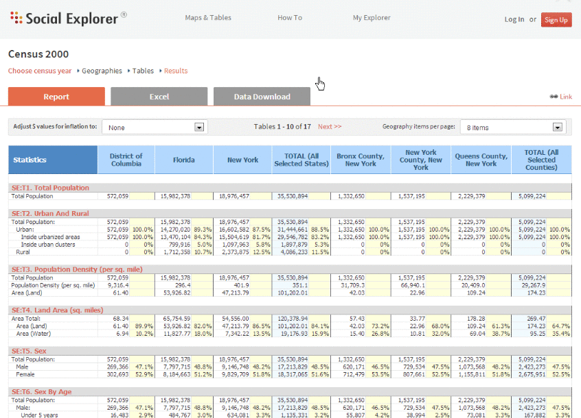Switch to the Data Download tab
This screenshot has height=418, width=581.
pyautogui.click(x=262, y=97)
